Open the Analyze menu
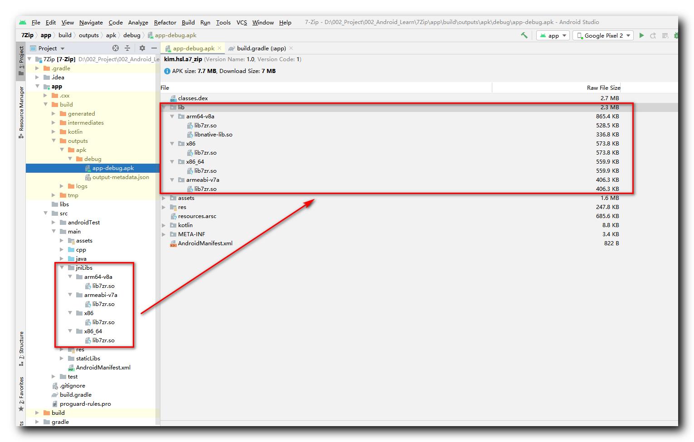This screenshot has height=442, width=694. click(x=138, y=22)
